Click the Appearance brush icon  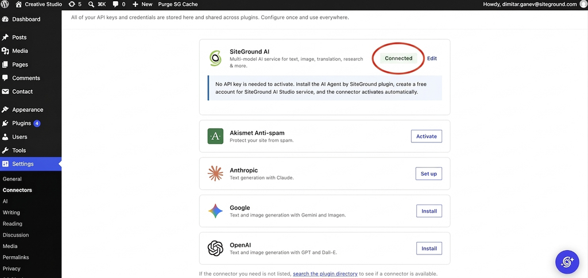tap(5, 110)
